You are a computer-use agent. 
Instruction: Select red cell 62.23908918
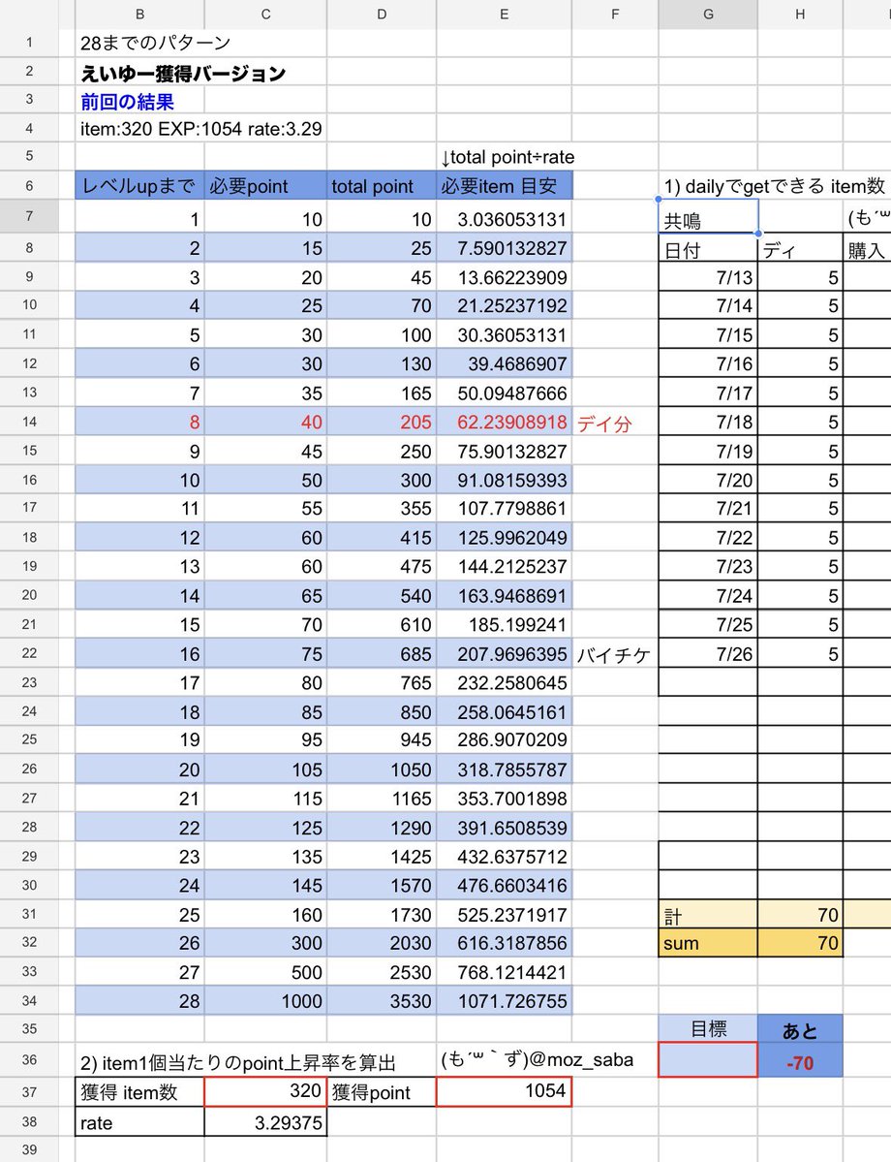pyautogui.click(x=505, y=422)
